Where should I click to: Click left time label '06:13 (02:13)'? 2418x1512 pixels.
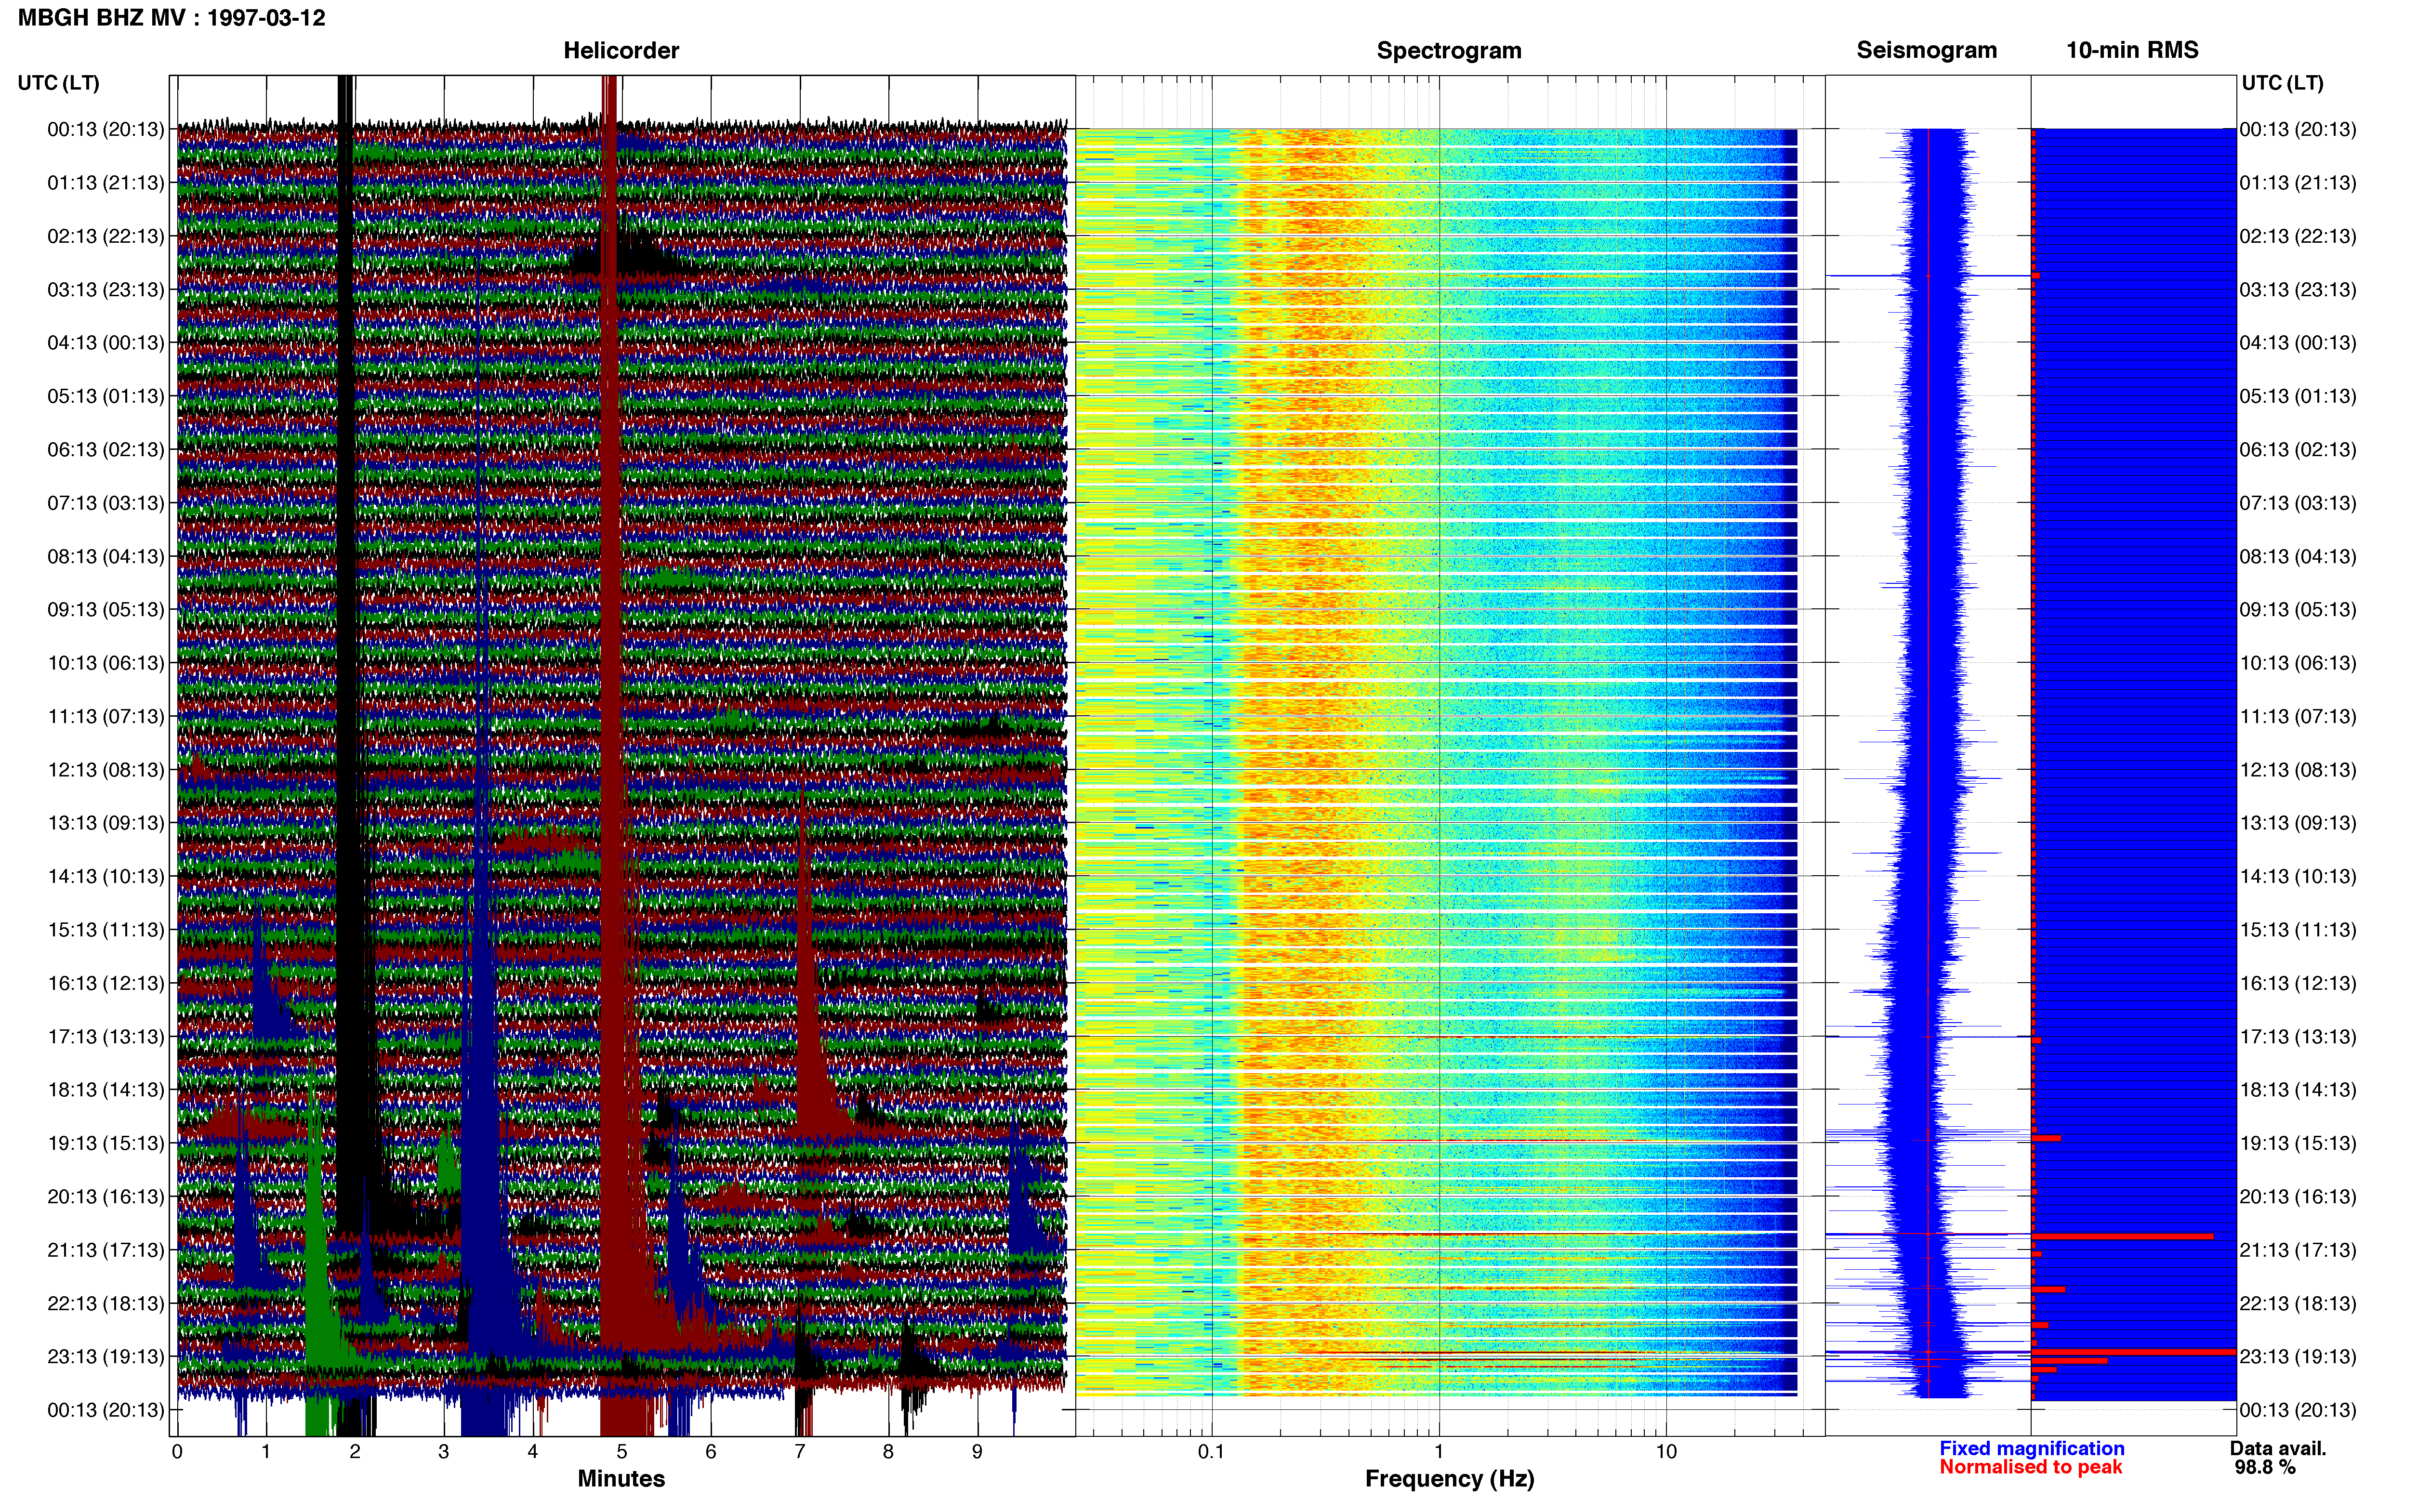(x=106, y=450)
